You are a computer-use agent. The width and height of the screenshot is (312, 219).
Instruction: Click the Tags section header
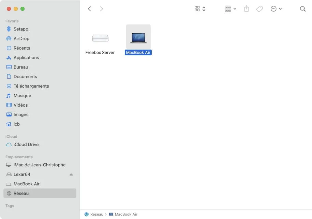pyautogui.click(x=10, y=206)
